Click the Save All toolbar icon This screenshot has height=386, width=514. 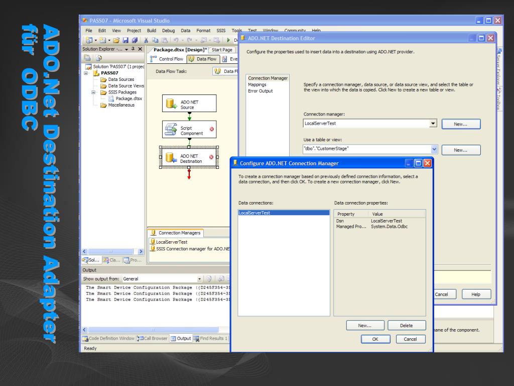click(135, 40)
